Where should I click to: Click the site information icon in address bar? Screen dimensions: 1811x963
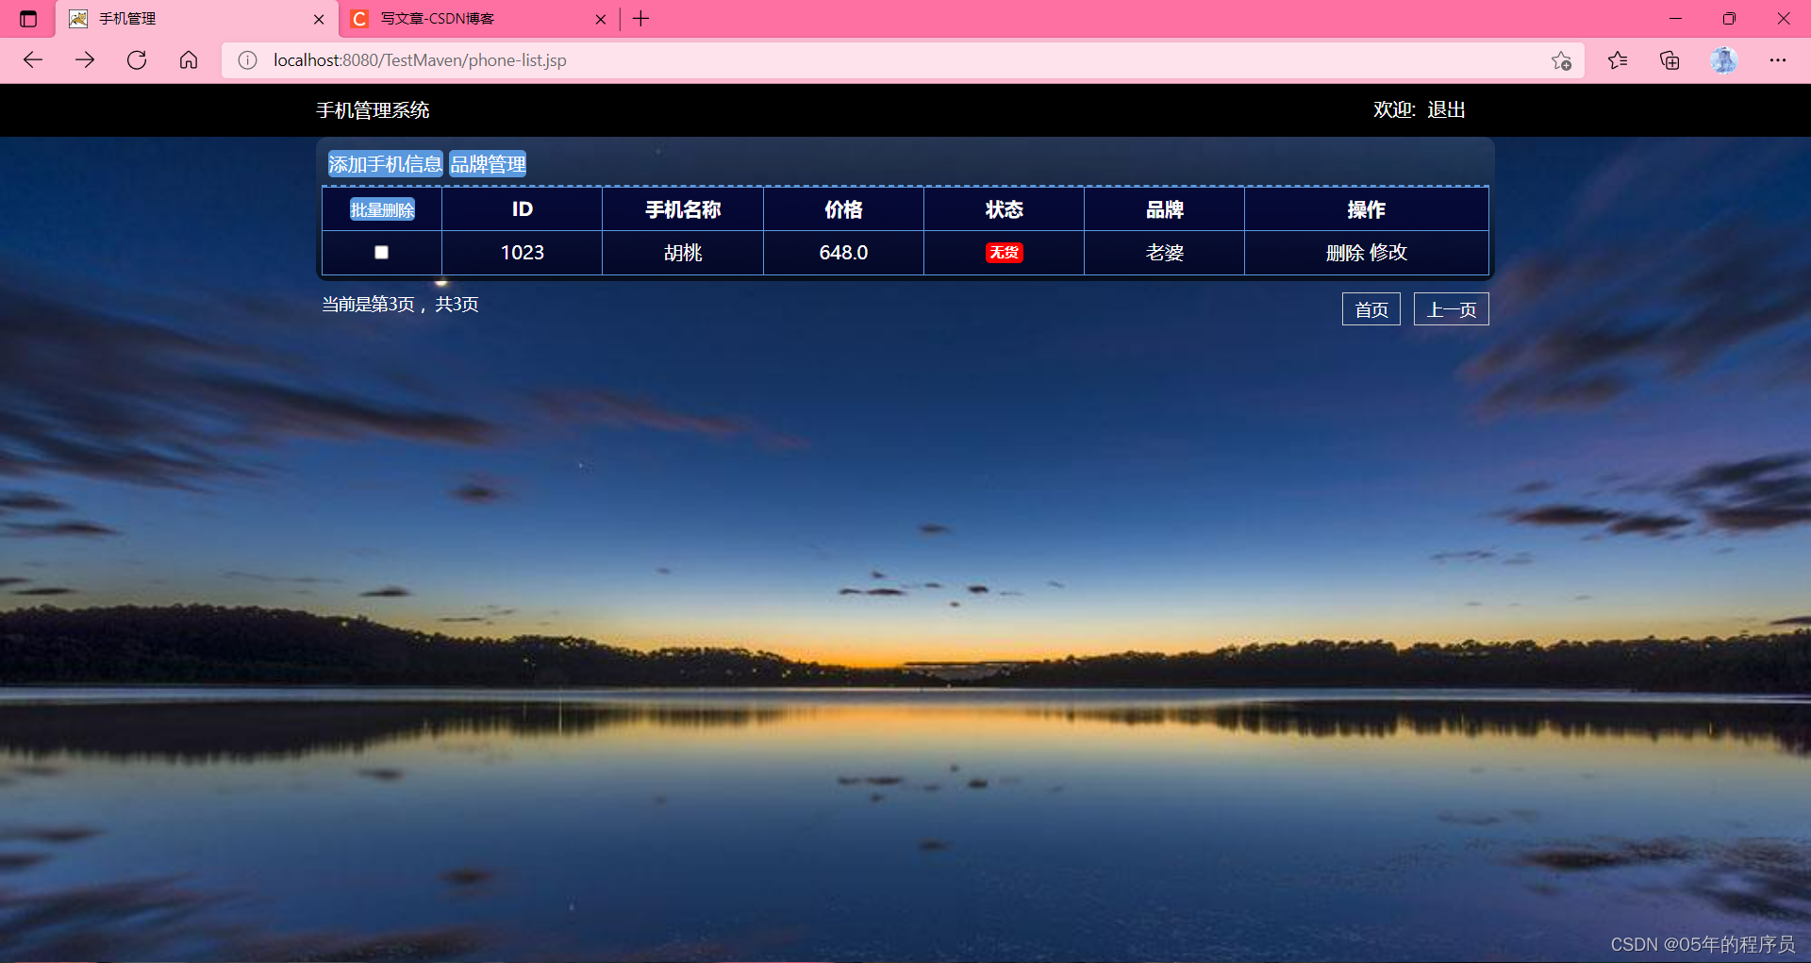[247, 59]
